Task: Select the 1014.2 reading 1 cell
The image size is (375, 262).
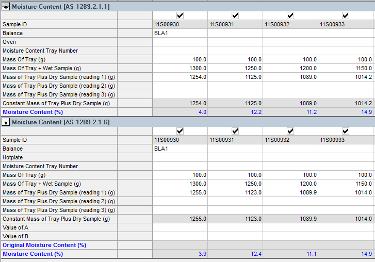Action: pyautogui.click(x=346, y=77)
